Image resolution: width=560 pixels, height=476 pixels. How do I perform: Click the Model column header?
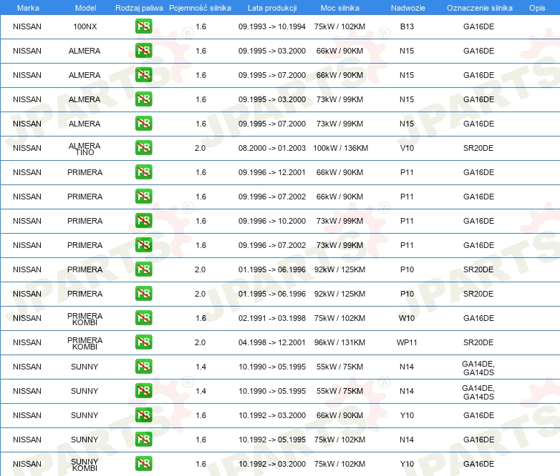pyautogui.click(x=85, y=8)
